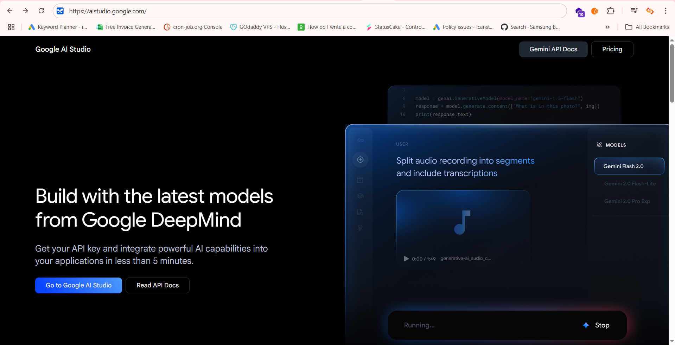Open the 'How do I write a co...' bookmark
This screenshot has width=675, height=345.
pyautogui.click(x=327, y=27)
